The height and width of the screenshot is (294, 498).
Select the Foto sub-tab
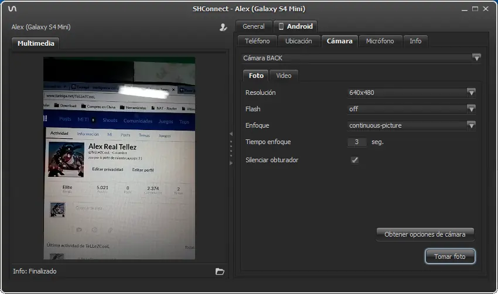point(256,76)
